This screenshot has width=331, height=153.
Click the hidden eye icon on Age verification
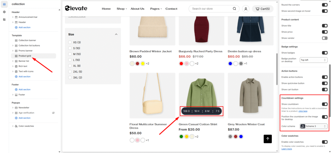(x=53, y=113)
